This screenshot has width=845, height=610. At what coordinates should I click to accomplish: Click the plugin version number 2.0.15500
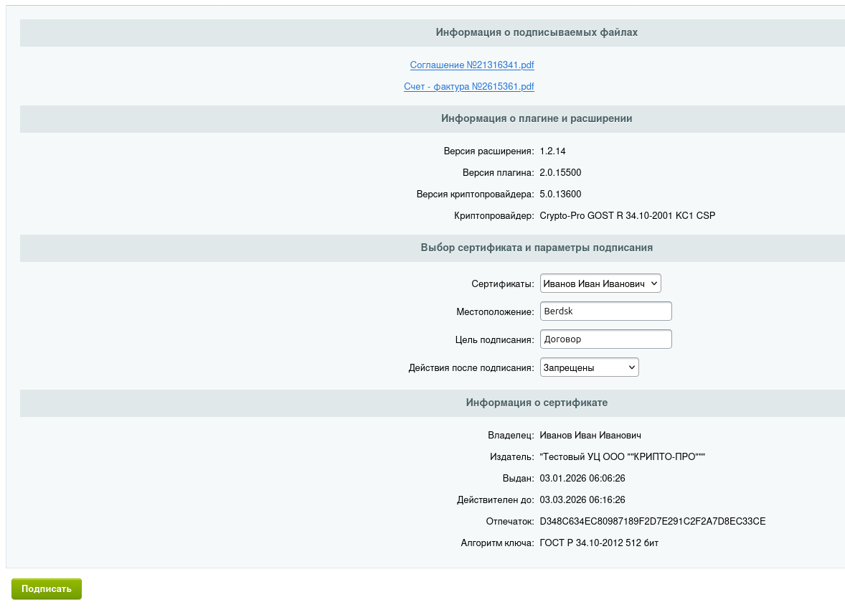(x=561, y=172)
